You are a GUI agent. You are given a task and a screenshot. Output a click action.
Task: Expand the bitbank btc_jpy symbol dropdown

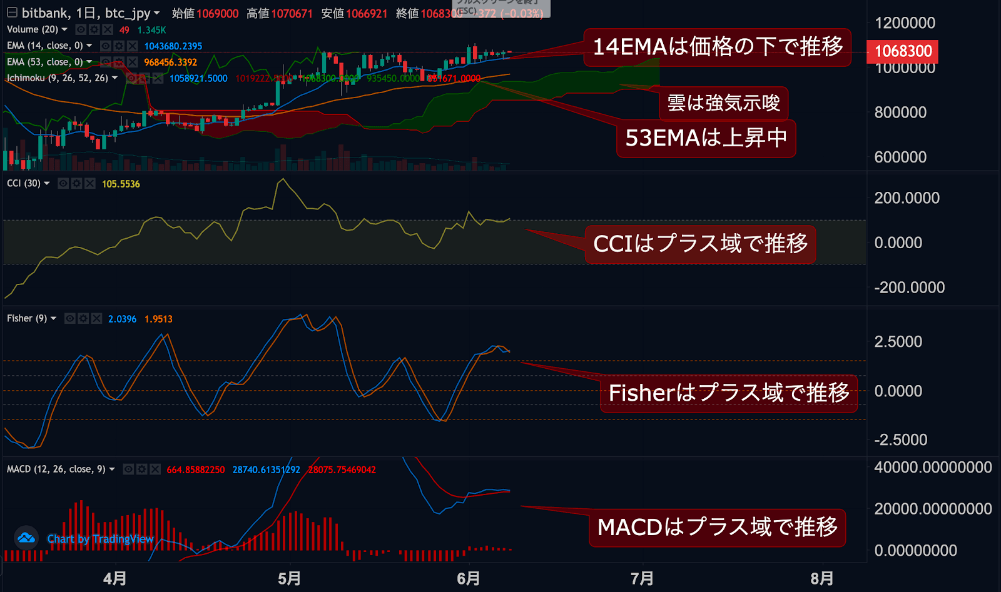coord(156,13)
